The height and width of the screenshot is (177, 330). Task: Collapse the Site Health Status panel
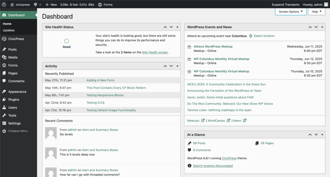click(x=177, y=27)
